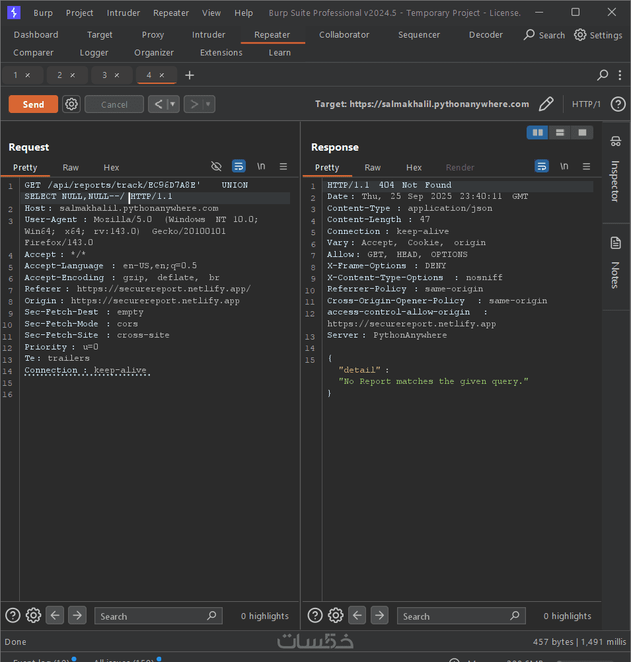Screen dimensions: 631x662
Task: Switch request view to Hex
Action: pos(112,168)
